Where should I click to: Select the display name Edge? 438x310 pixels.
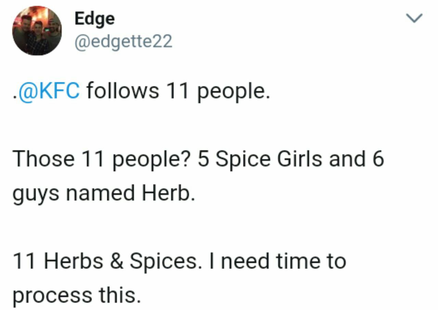tap(95, 18)
